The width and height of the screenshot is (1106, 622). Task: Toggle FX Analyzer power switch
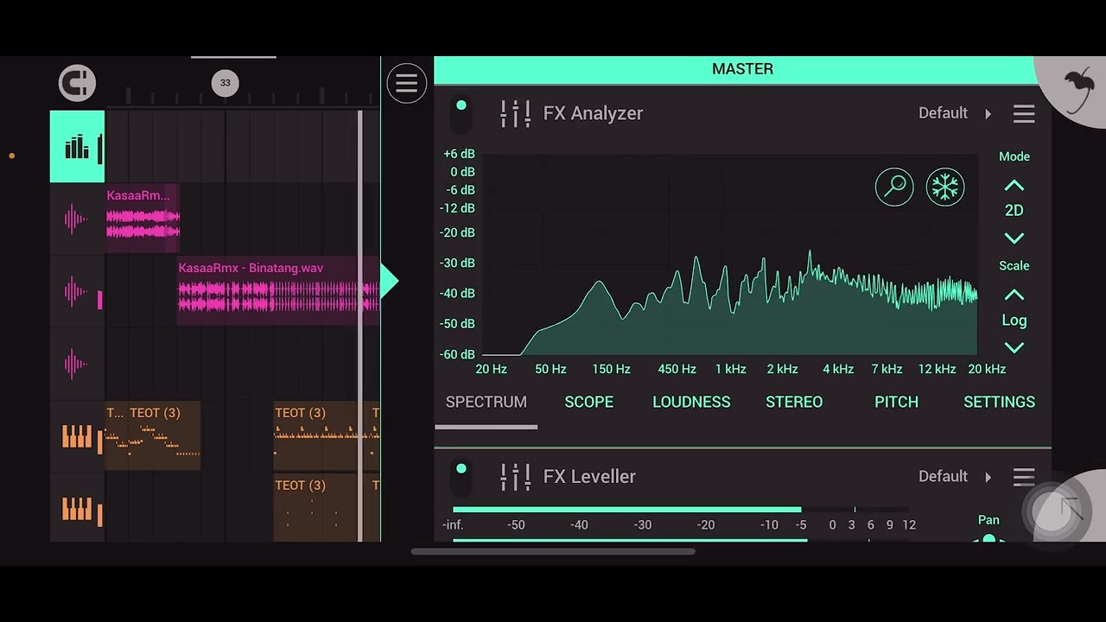(x=461, y=114)
